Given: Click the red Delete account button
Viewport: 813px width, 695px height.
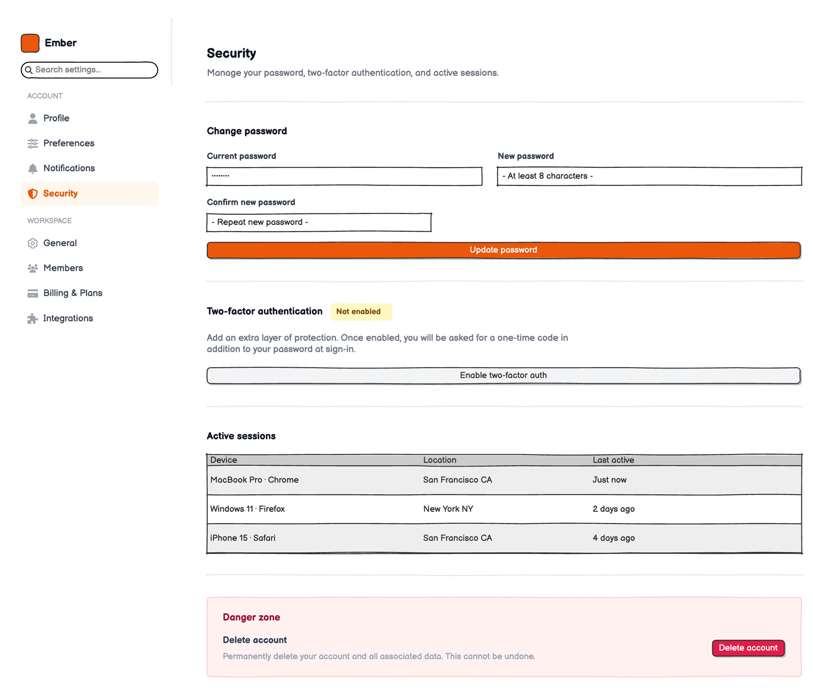Looking at the screenshot, I should (x=748, y=648).
